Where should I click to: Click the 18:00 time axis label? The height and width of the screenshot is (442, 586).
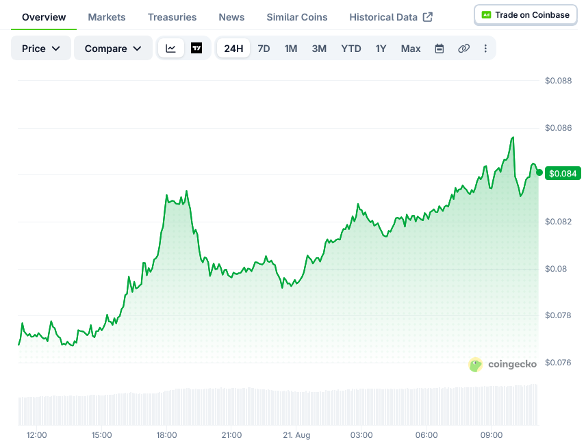click(x=166, y=435)
